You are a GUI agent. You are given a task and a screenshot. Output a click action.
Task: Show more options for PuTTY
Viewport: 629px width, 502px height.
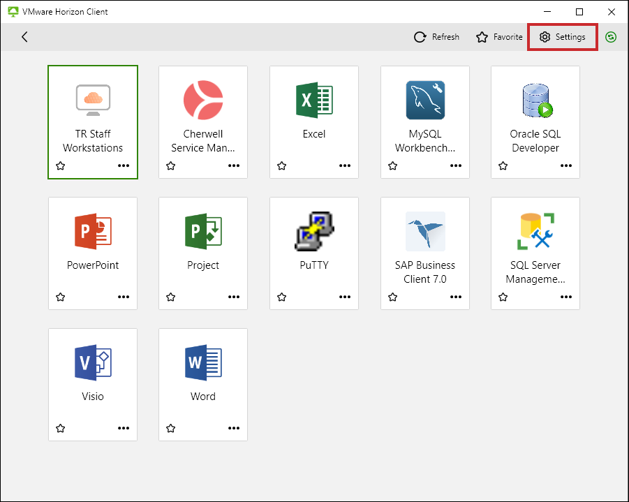[x=345, y=297]
